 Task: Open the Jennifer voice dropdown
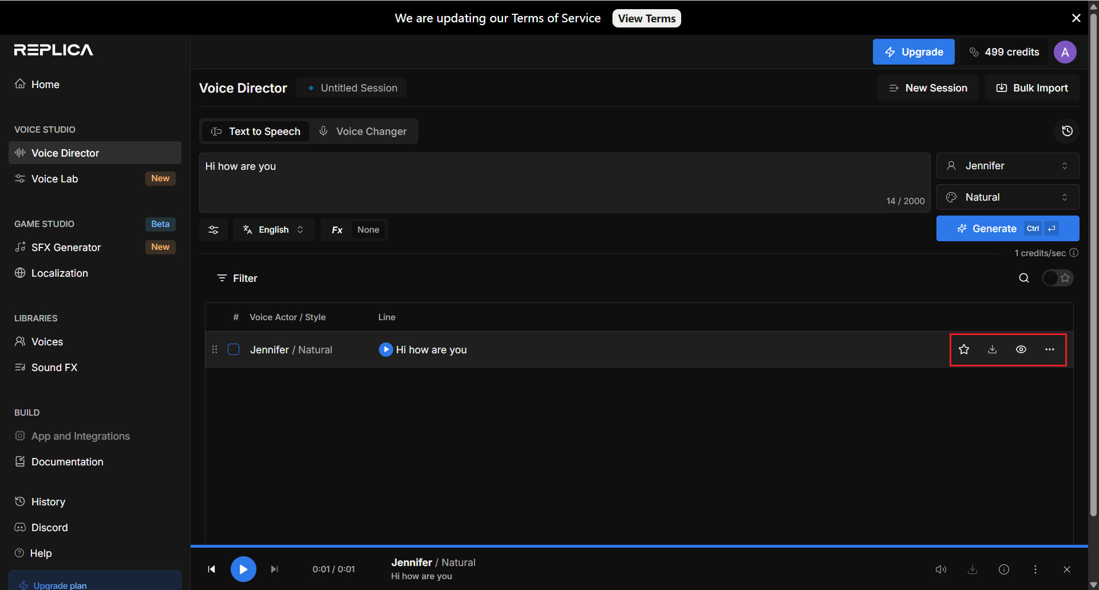pyautogui.click(x=1008, y=166)
